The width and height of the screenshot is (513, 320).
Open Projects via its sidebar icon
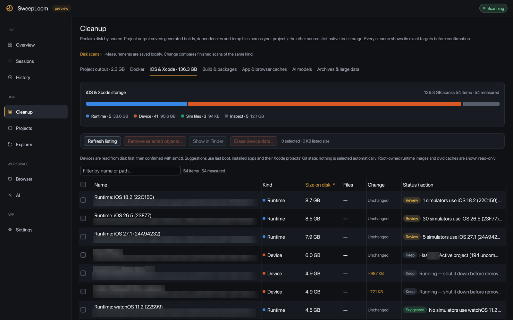[10, 128]
